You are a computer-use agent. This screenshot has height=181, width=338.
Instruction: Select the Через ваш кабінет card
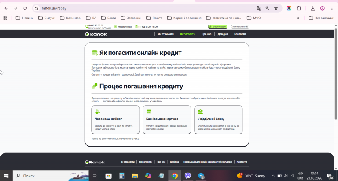(x=115, y=119)
